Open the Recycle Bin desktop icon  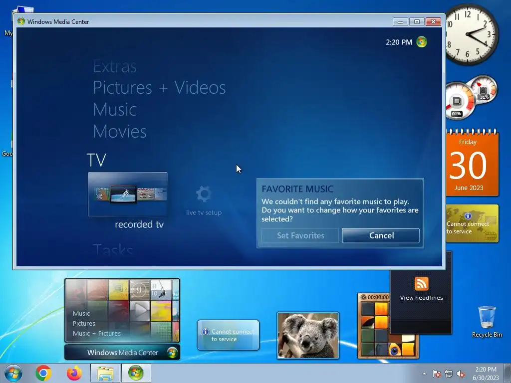coord(487,322)
